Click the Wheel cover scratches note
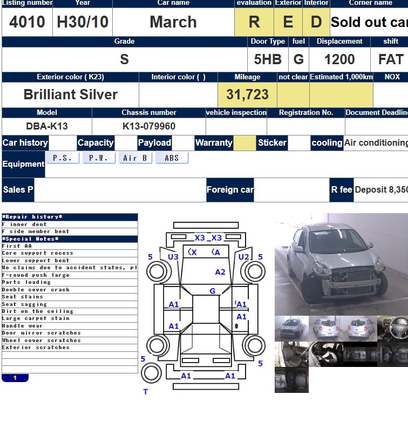 (70, 341)
